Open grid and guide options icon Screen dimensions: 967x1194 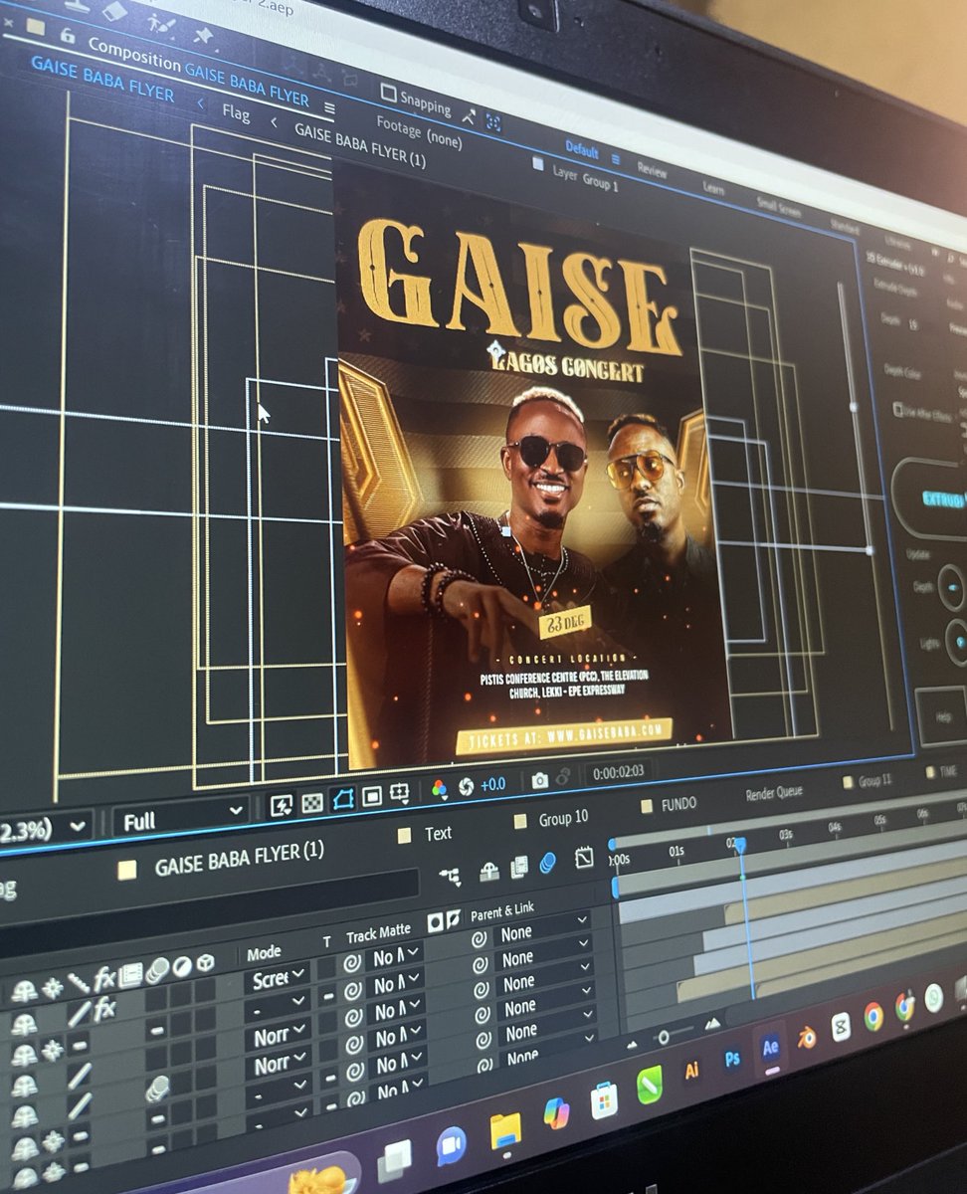(x=400, y=793)
